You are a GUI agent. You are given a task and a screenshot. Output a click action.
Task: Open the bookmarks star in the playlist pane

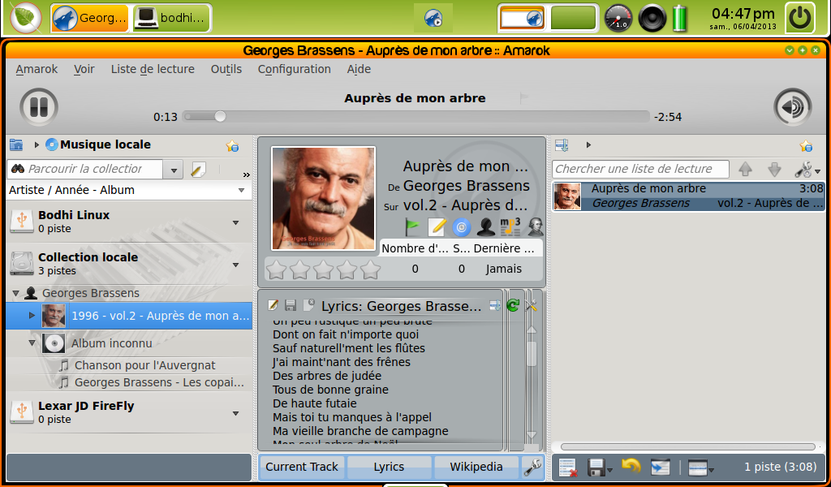click(x=806, y=146)
